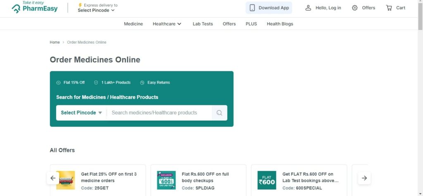Click the Cart link text
The width and height of the screenshot is (423, 196).
(401, 8)
